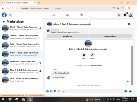This screenshot has width=137, height=102.
Task: Choose a sticker from the sticker icon
Action: (55, 91)
